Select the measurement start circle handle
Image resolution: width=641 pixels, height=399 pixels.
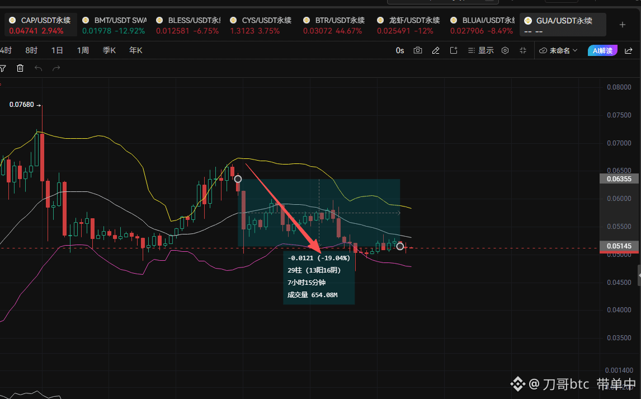[x=238, y=179]
